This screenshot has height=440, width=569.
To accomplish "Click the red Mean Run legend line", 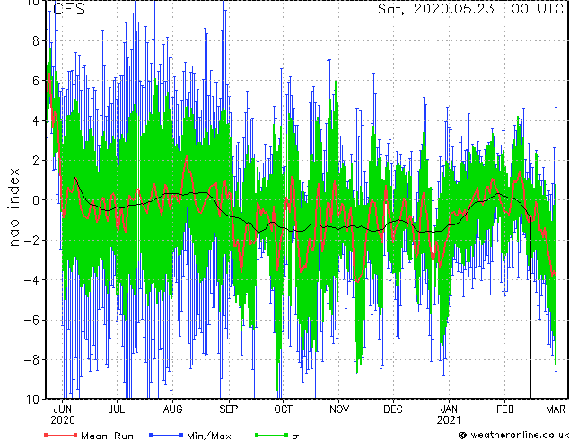I will [x=60, y=435].
